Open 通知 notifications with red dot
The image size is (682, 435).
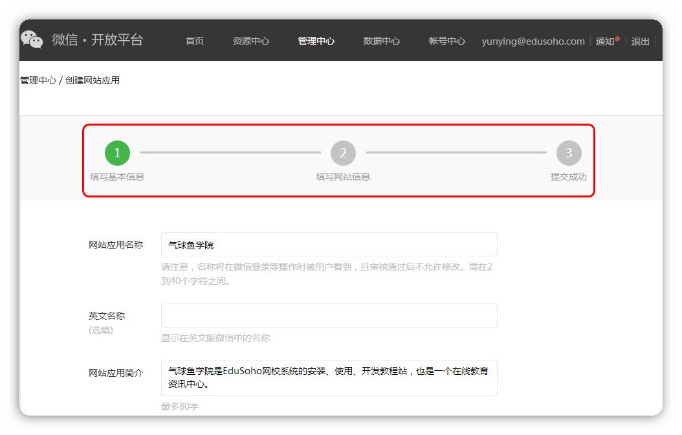pyautogui.click(x=606, y=41)
